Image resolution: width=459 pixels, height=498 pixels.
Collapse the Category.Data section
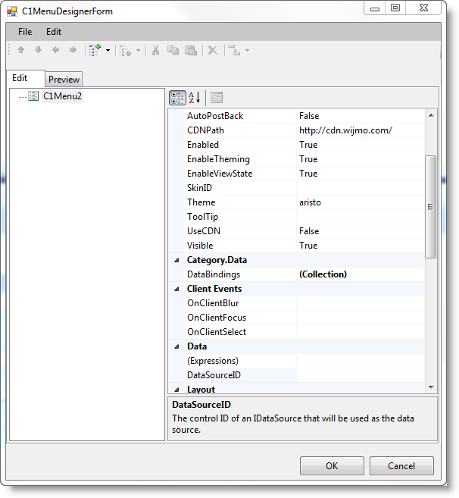point(176,260)
